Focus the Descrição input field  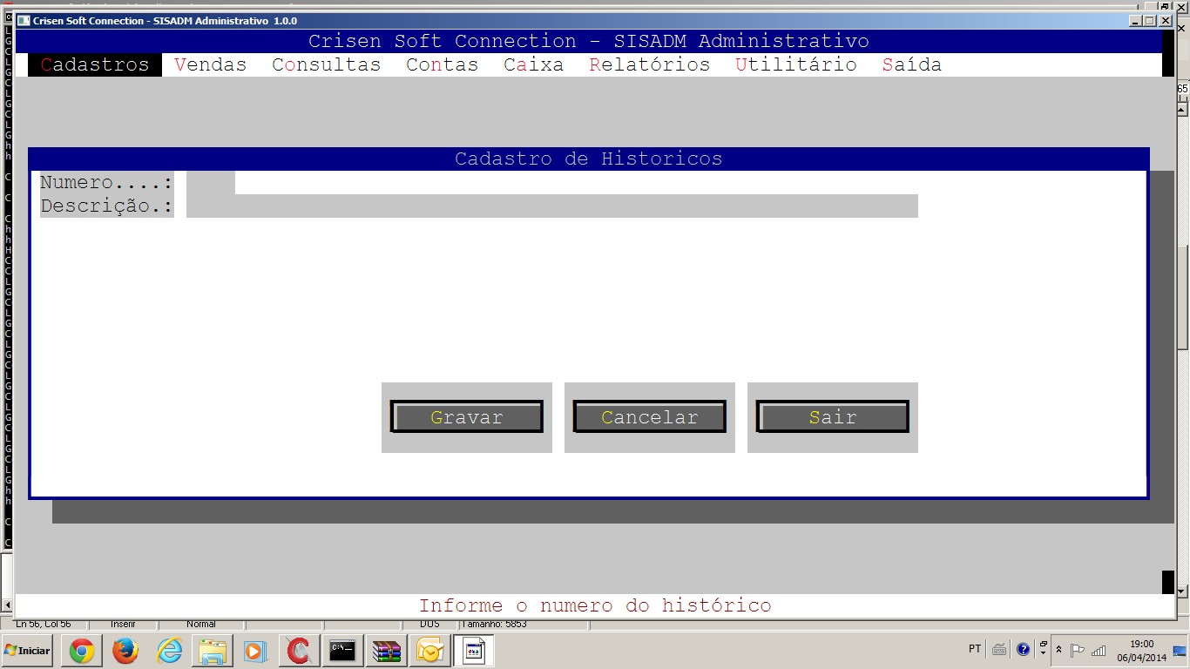pos(552,206)
